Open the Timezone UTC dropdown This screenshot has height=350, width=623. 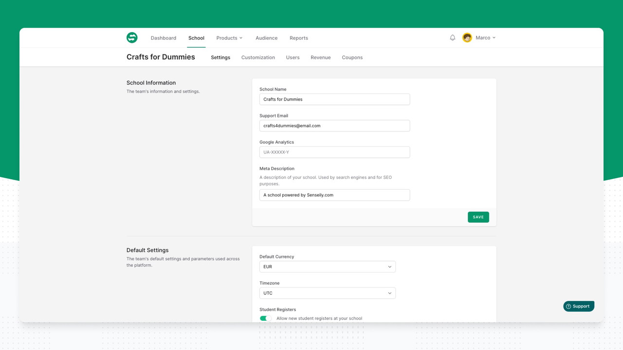click(x=327, y=293)
